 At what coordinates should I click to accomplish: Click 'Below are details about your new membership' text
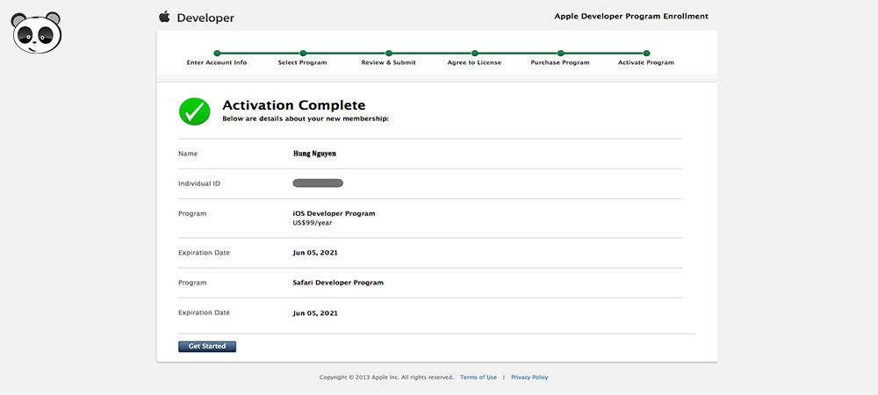[x=306, y=119]
